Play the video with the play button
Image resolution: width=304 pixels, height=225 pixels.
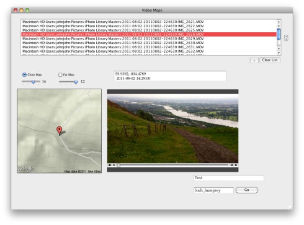tap(114, 165)
